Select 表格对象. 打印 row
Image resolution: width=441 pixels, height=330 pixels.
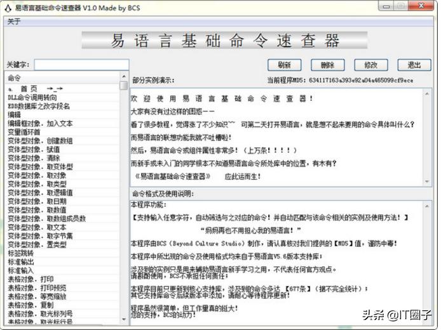tap(62, 279)
